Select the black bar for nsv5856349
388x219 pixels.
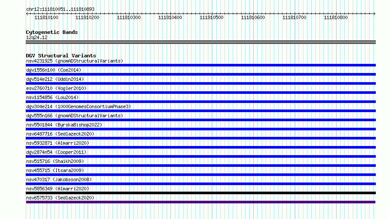point(201,193)
